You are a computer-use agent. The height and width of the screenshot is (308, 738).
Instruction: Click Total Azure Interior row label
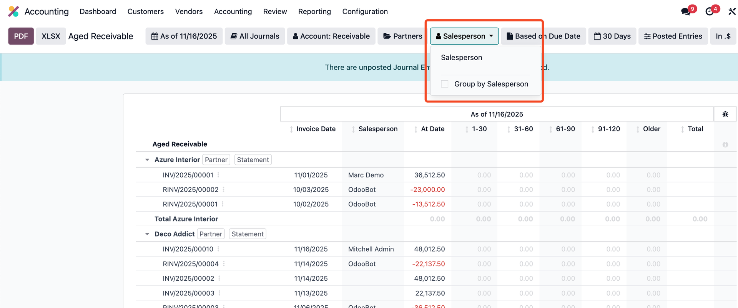coord(186,219)
